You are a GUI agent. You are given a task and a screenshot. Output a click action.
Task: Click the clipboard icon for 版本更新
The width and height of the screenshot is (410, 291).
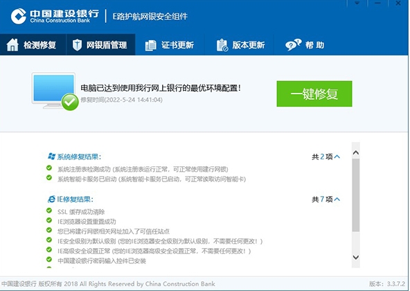click(222, 45)
